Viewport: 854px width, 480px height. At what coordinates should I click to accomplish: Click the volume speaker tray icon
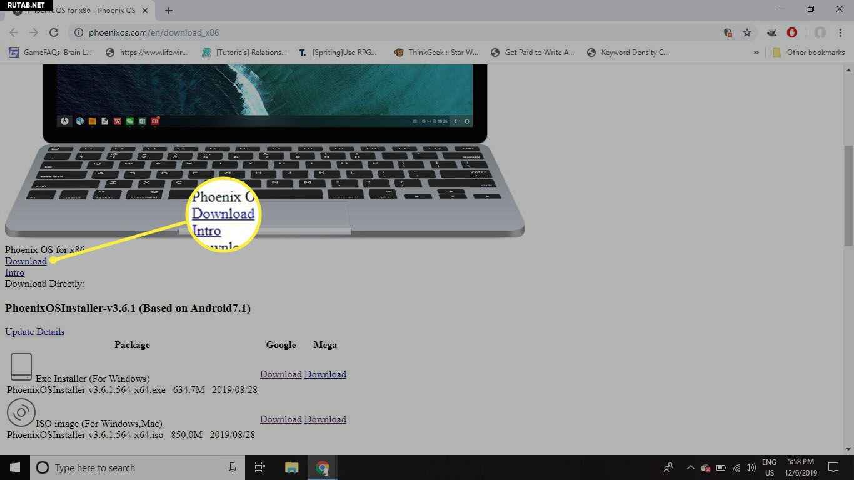tap(750, 467)
